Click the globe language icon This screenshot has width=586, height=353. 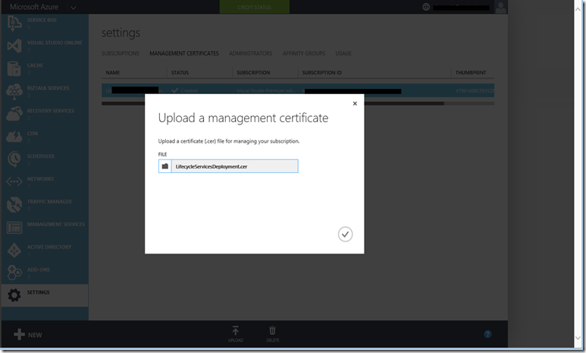coord(426,7)
